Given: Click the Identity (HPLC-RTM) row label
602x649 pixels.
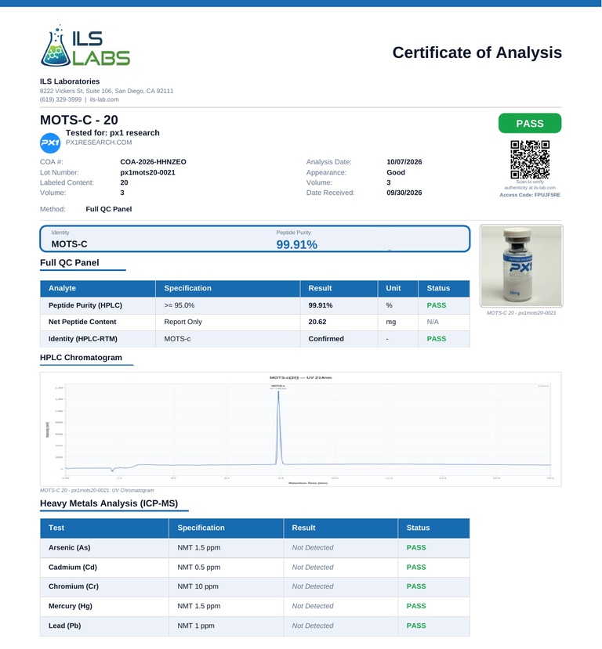Looking at the screenshot, I should (83, 339).
